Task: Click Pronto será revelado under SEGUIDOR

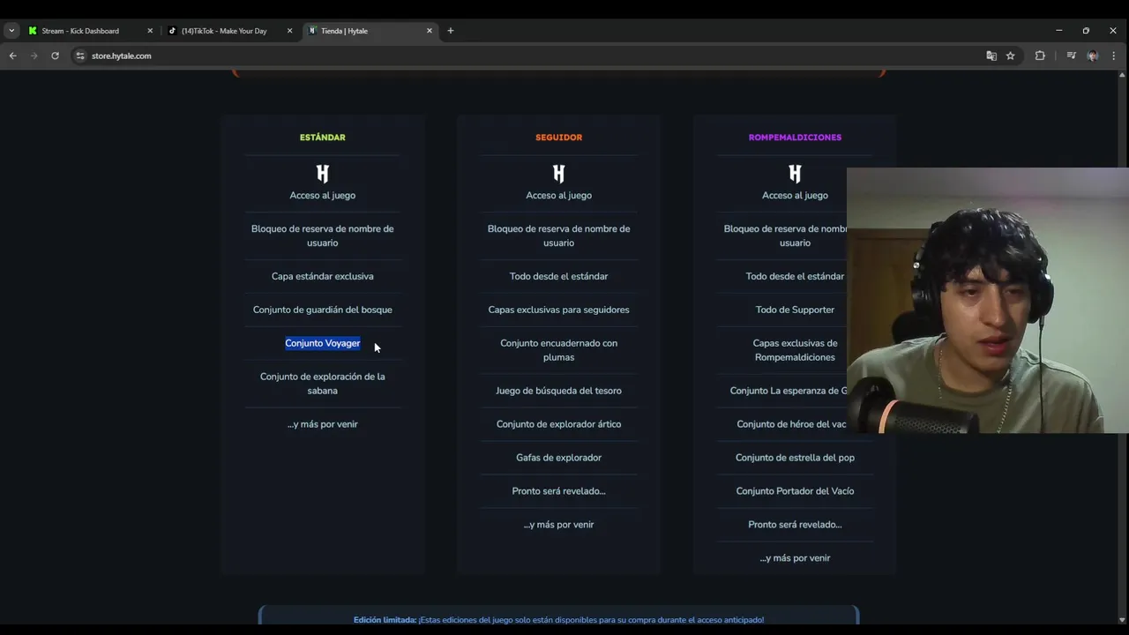Action: (559, 491)
